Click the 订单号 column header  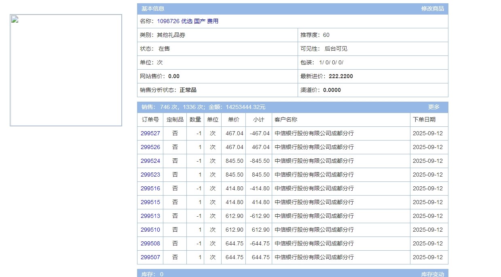tap(150, 119)
